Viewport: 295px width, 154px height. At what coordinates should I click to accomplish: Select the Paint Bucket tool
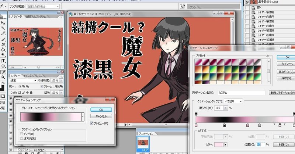click(3, 50)
